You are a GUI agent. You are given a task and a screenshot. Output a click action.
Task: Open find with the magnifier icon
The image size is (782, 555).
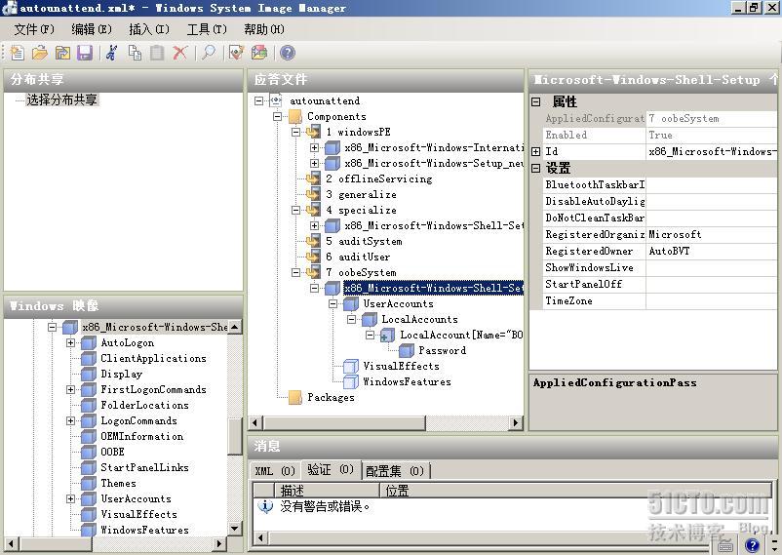pyautogui.click(x=209, y=53)
